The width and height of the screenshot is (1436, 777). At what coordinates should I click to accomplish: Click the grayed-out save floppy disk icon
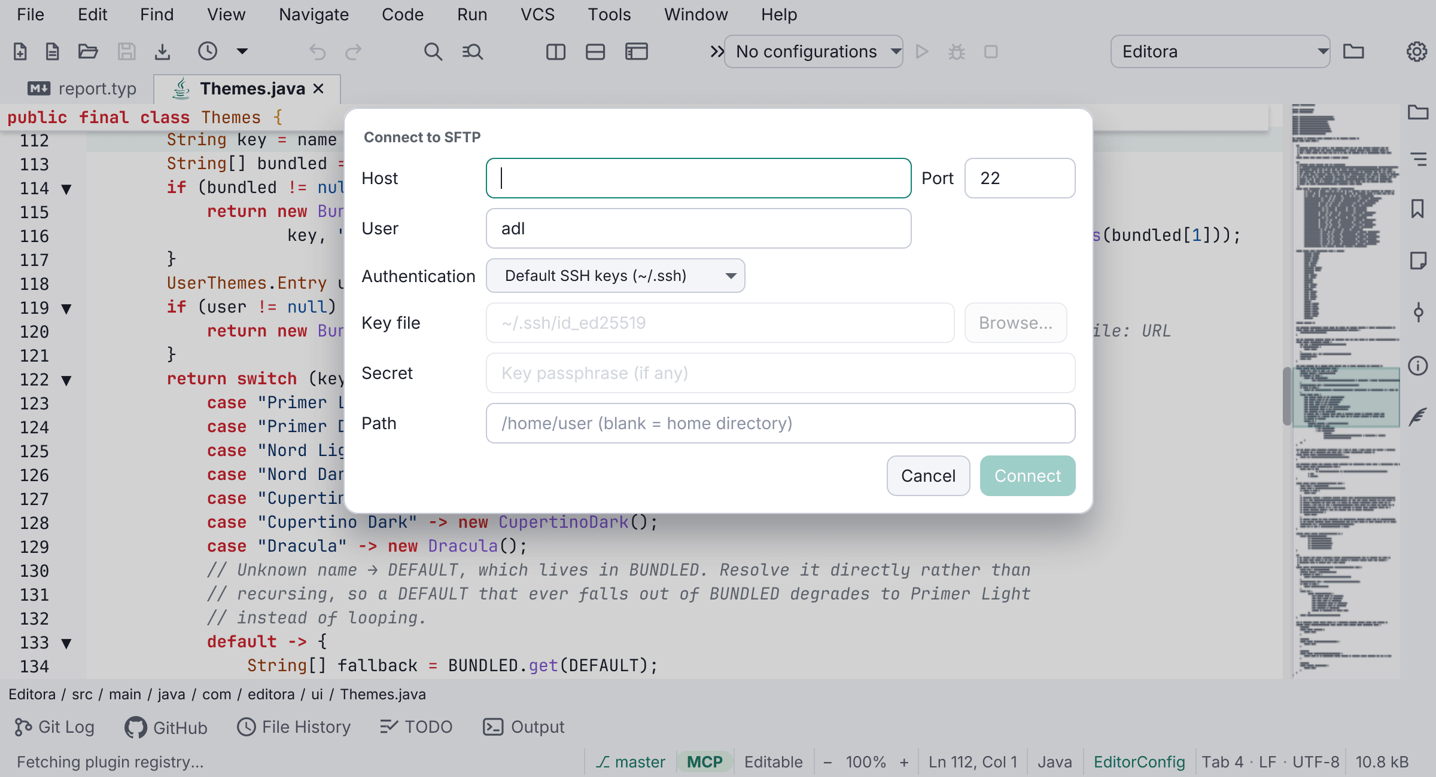click(x=126, y=52)
